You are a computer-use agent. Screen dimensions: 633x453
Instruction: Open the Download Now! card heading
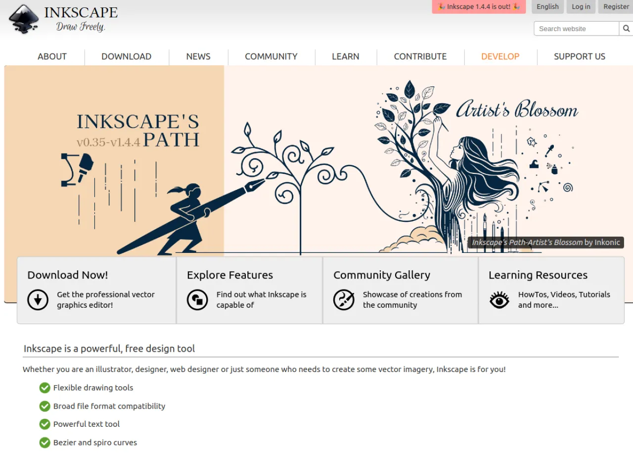(x=68, y=275)
